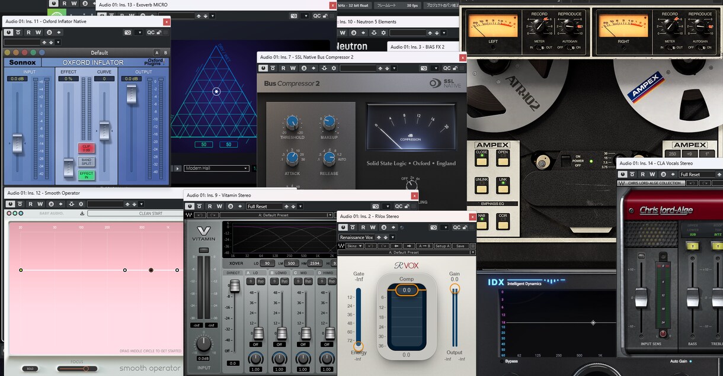This screenshot has height=376, width=723.
Task: Click the SSL Bus Compressor ATTACK knob
Action: tap(292, 159)
